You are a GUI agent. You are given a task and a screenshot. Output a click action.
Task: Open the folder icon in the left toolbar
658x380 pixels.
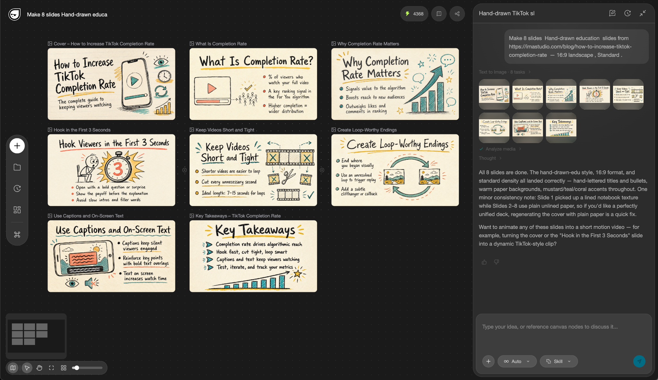(17, 167)
